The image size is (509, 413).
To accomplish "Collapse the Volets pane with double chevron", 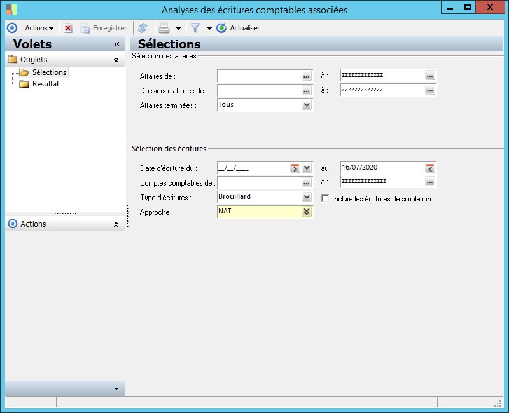I will pos(116,44).
